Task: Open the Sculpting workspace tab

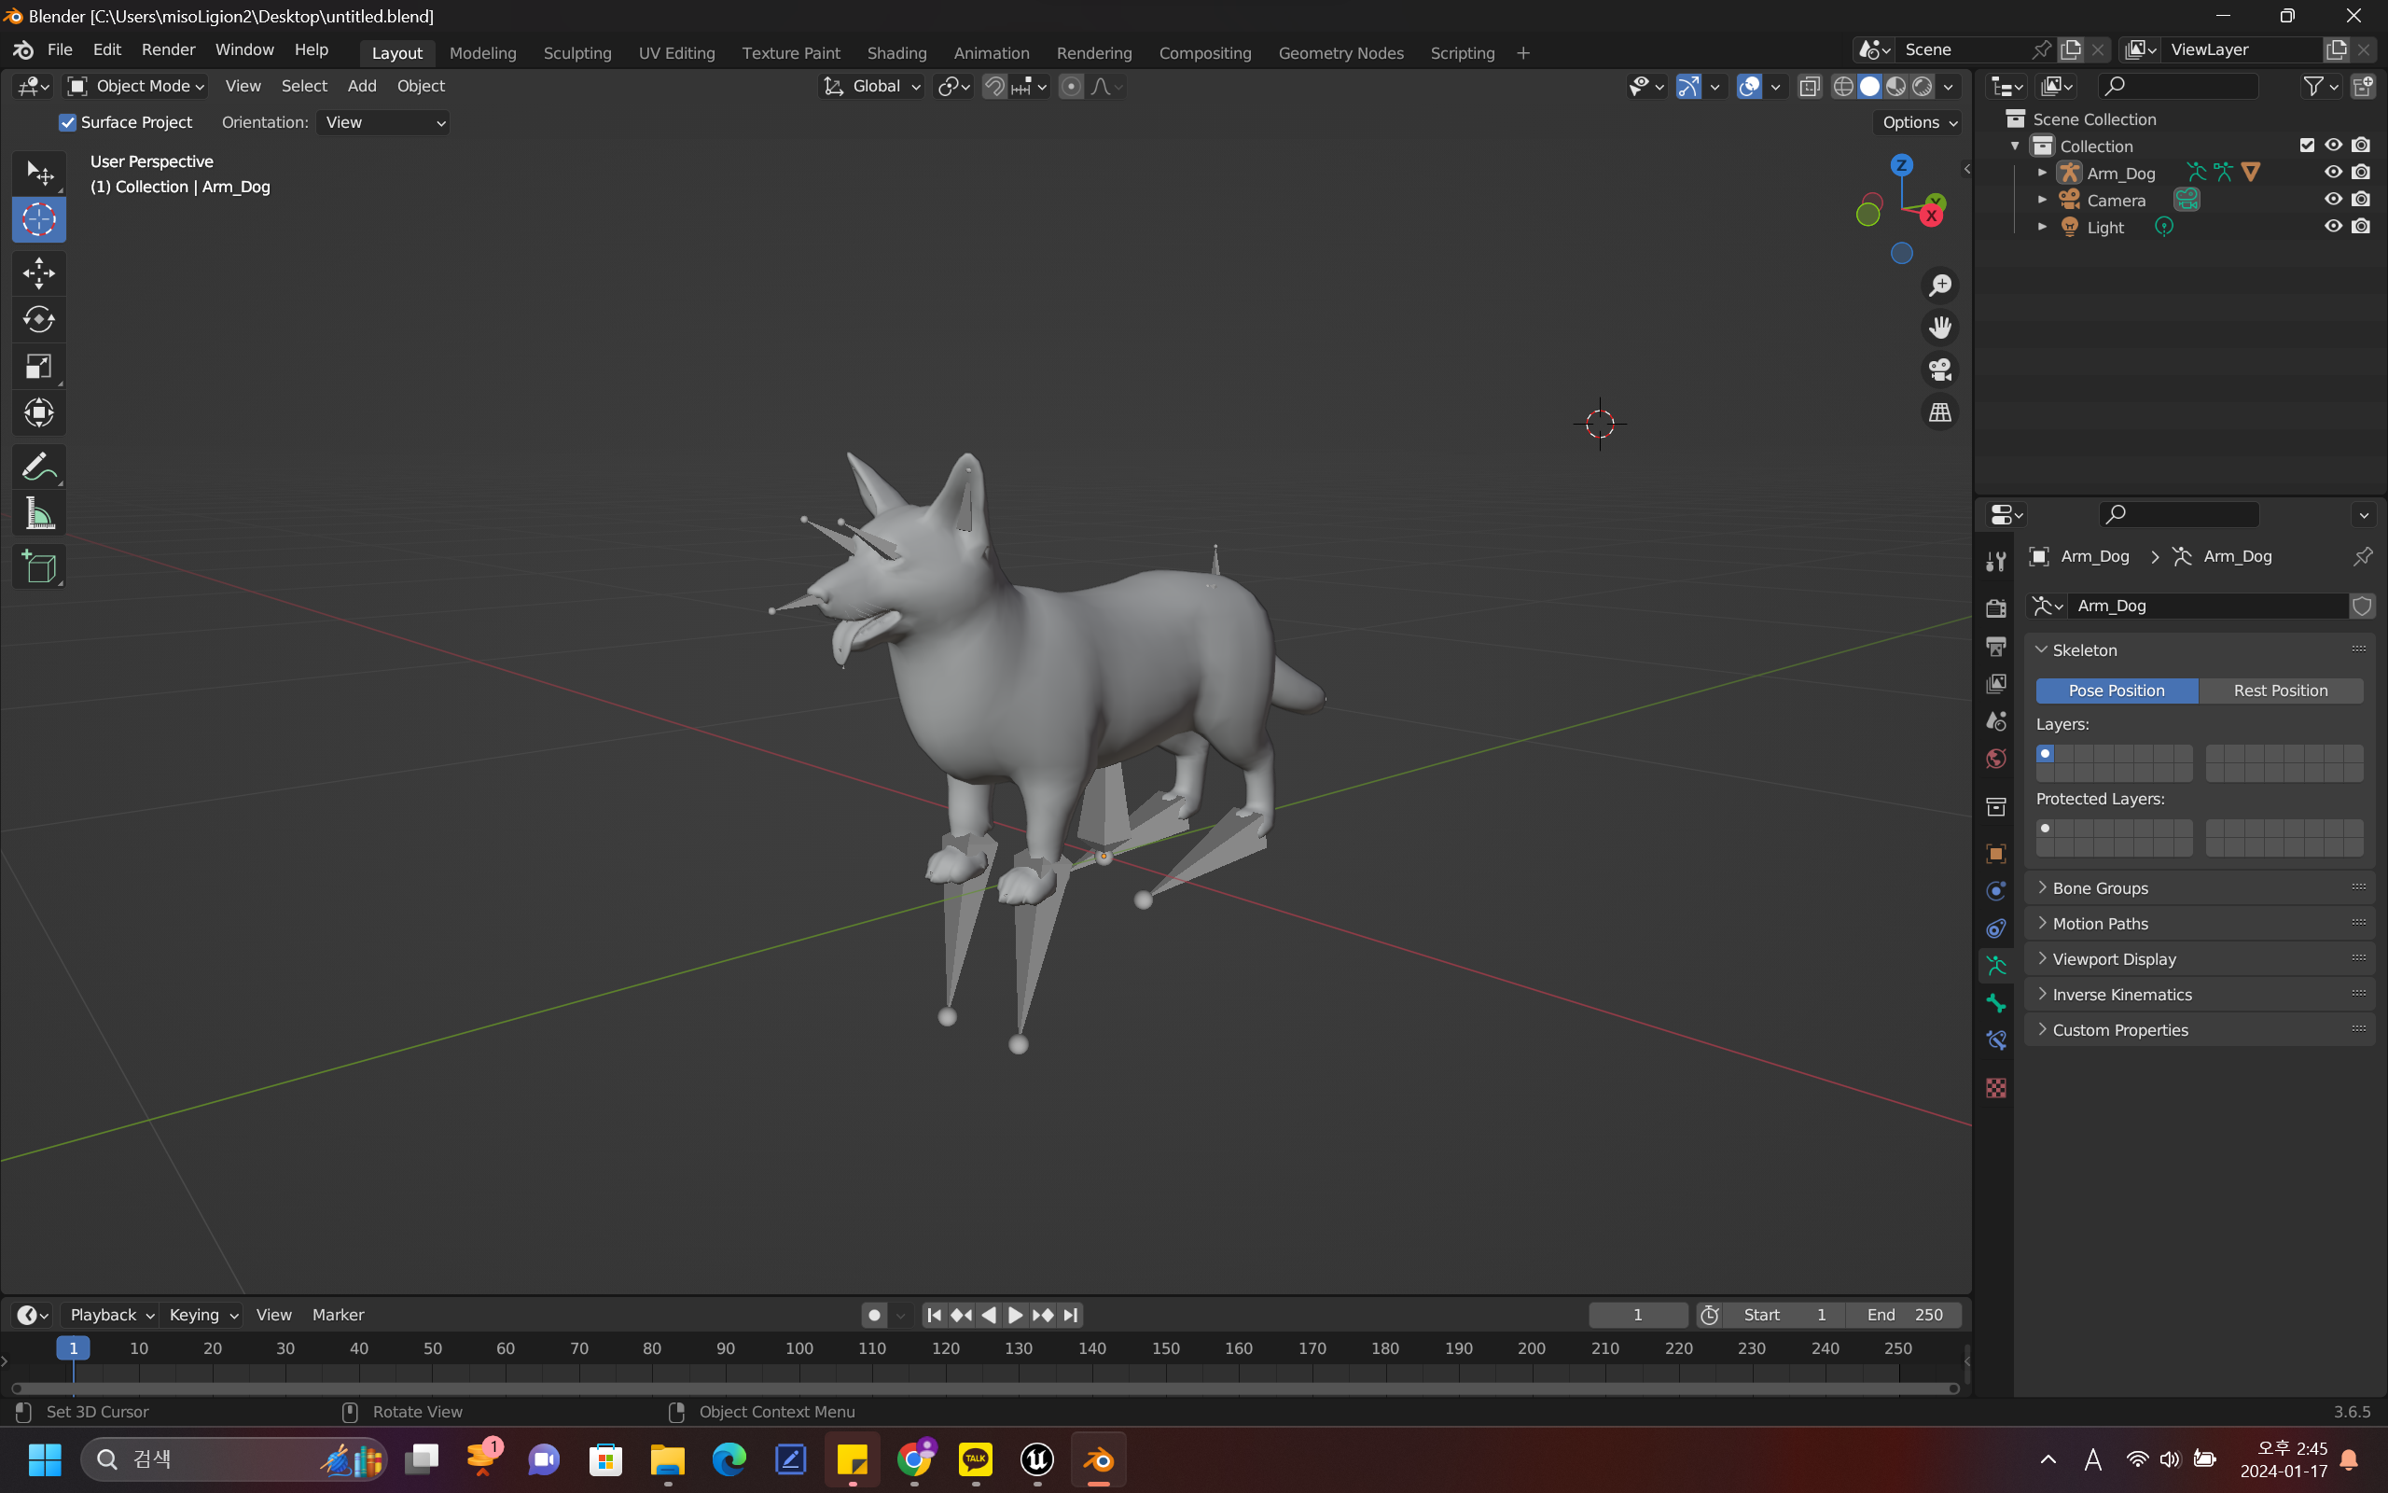Action: pyautogui.click(x=577, y=52)
